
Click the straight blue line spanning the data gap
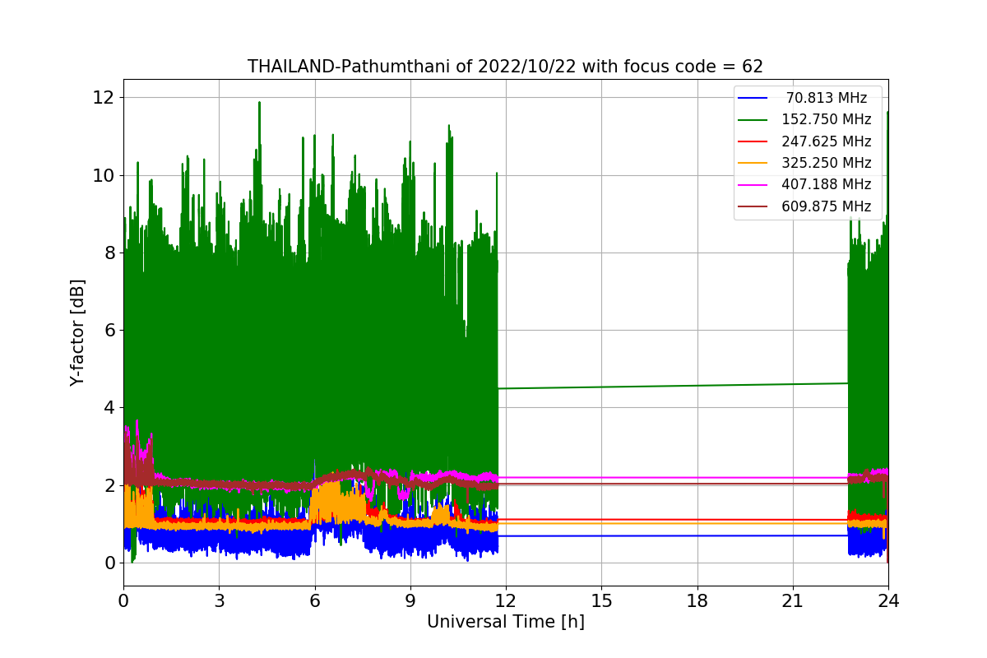(x=673, y=535)
